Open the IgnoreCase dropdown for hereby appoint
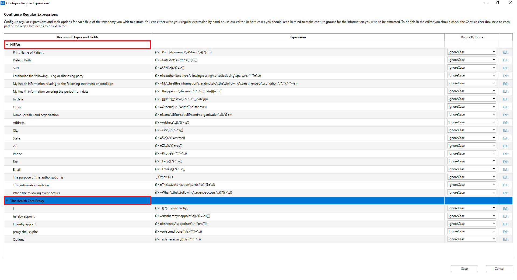Viewport: 517px width, 280px height. (x=493, y=215)
